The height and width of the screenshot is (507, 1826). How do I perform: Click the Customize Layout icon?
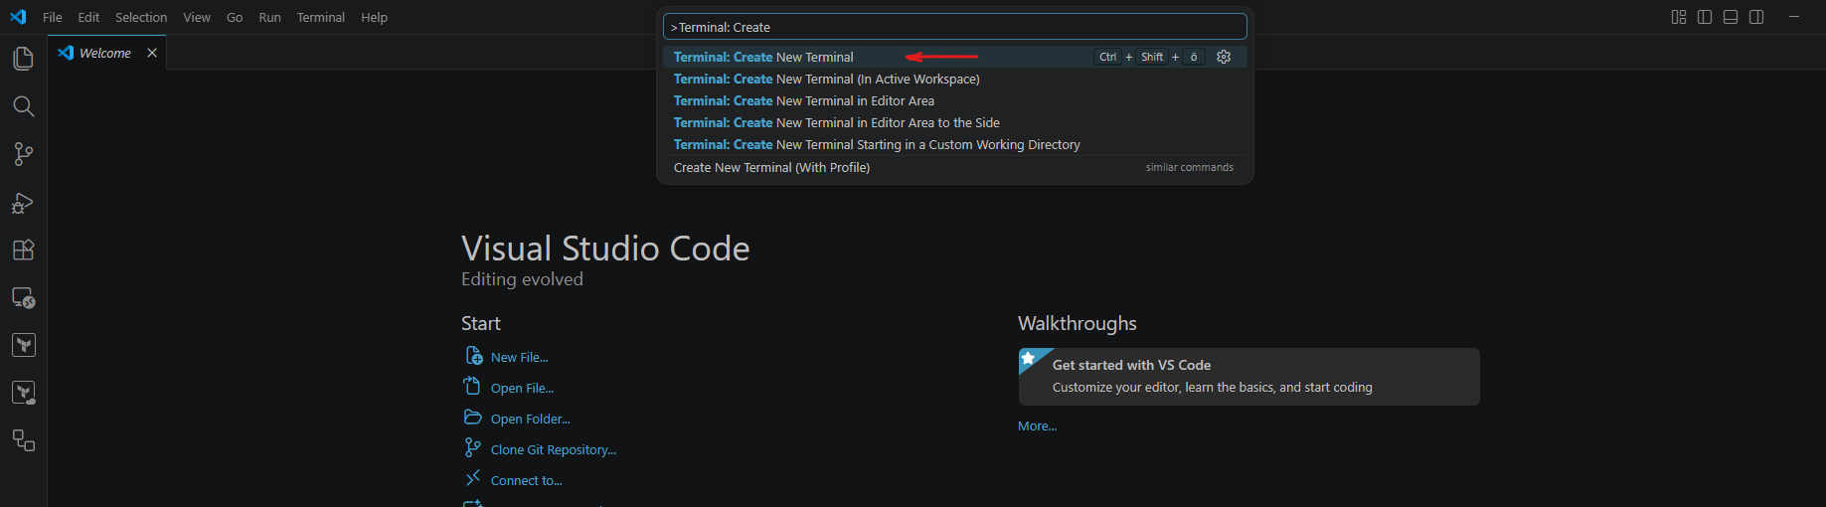[x=1679, y=17]
